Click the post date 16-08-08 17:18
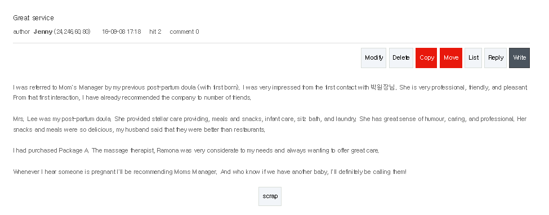The width and height of the screenshot is (549, 215). pos(122,32)
